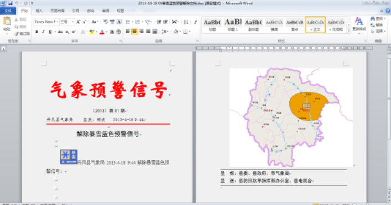
Task: Click the orange warning map image
Action: pyautogui.click(x=291, y=117)
